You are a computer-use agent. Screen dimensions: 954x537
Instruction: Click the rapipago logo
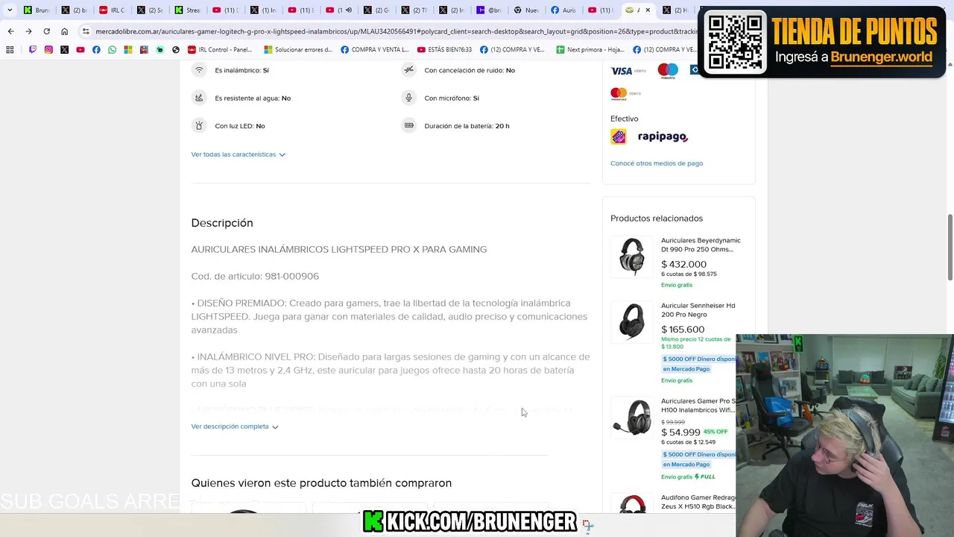coord(663,137)
